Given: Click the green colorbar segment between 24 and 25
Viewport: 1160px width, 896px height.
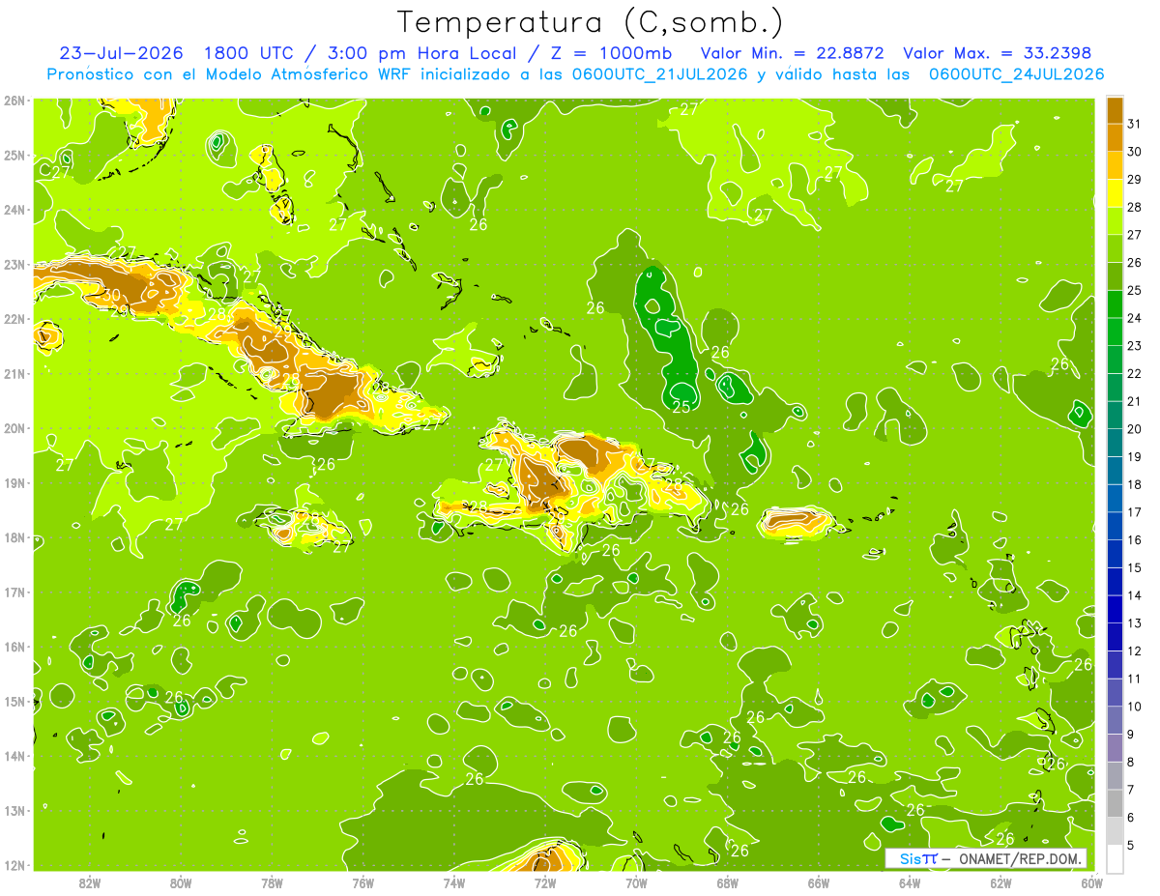Looking at the screenshot, I should [1115, 303].
